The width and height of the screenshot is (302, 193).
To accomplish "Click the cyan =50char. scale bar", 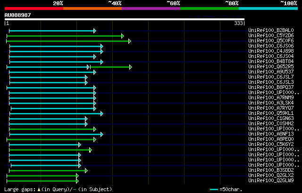I will click(x=214, y=190).
